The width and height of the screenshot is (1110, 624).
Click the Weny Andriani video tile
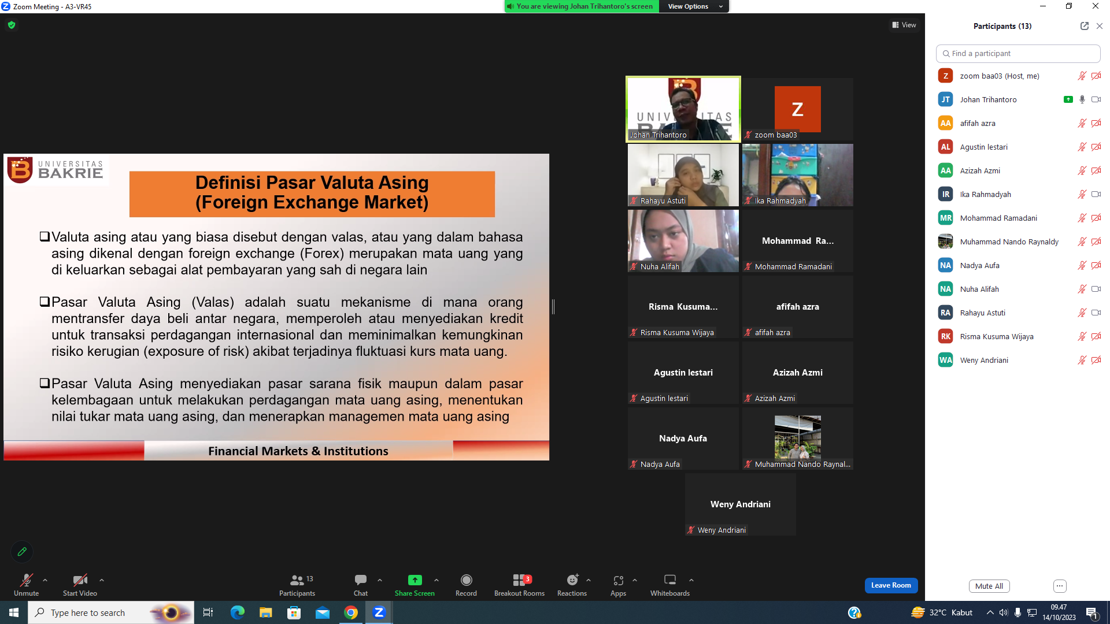click(741, 504)
